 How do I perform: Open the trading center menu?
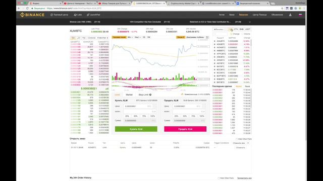point(59,15)
